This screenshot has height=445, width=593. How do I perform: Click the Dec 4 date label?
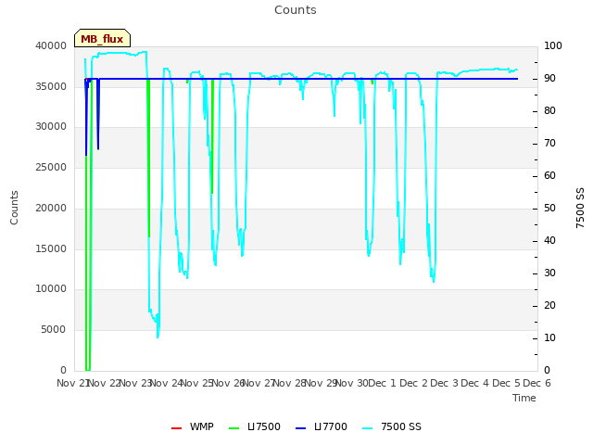point(475,383)
